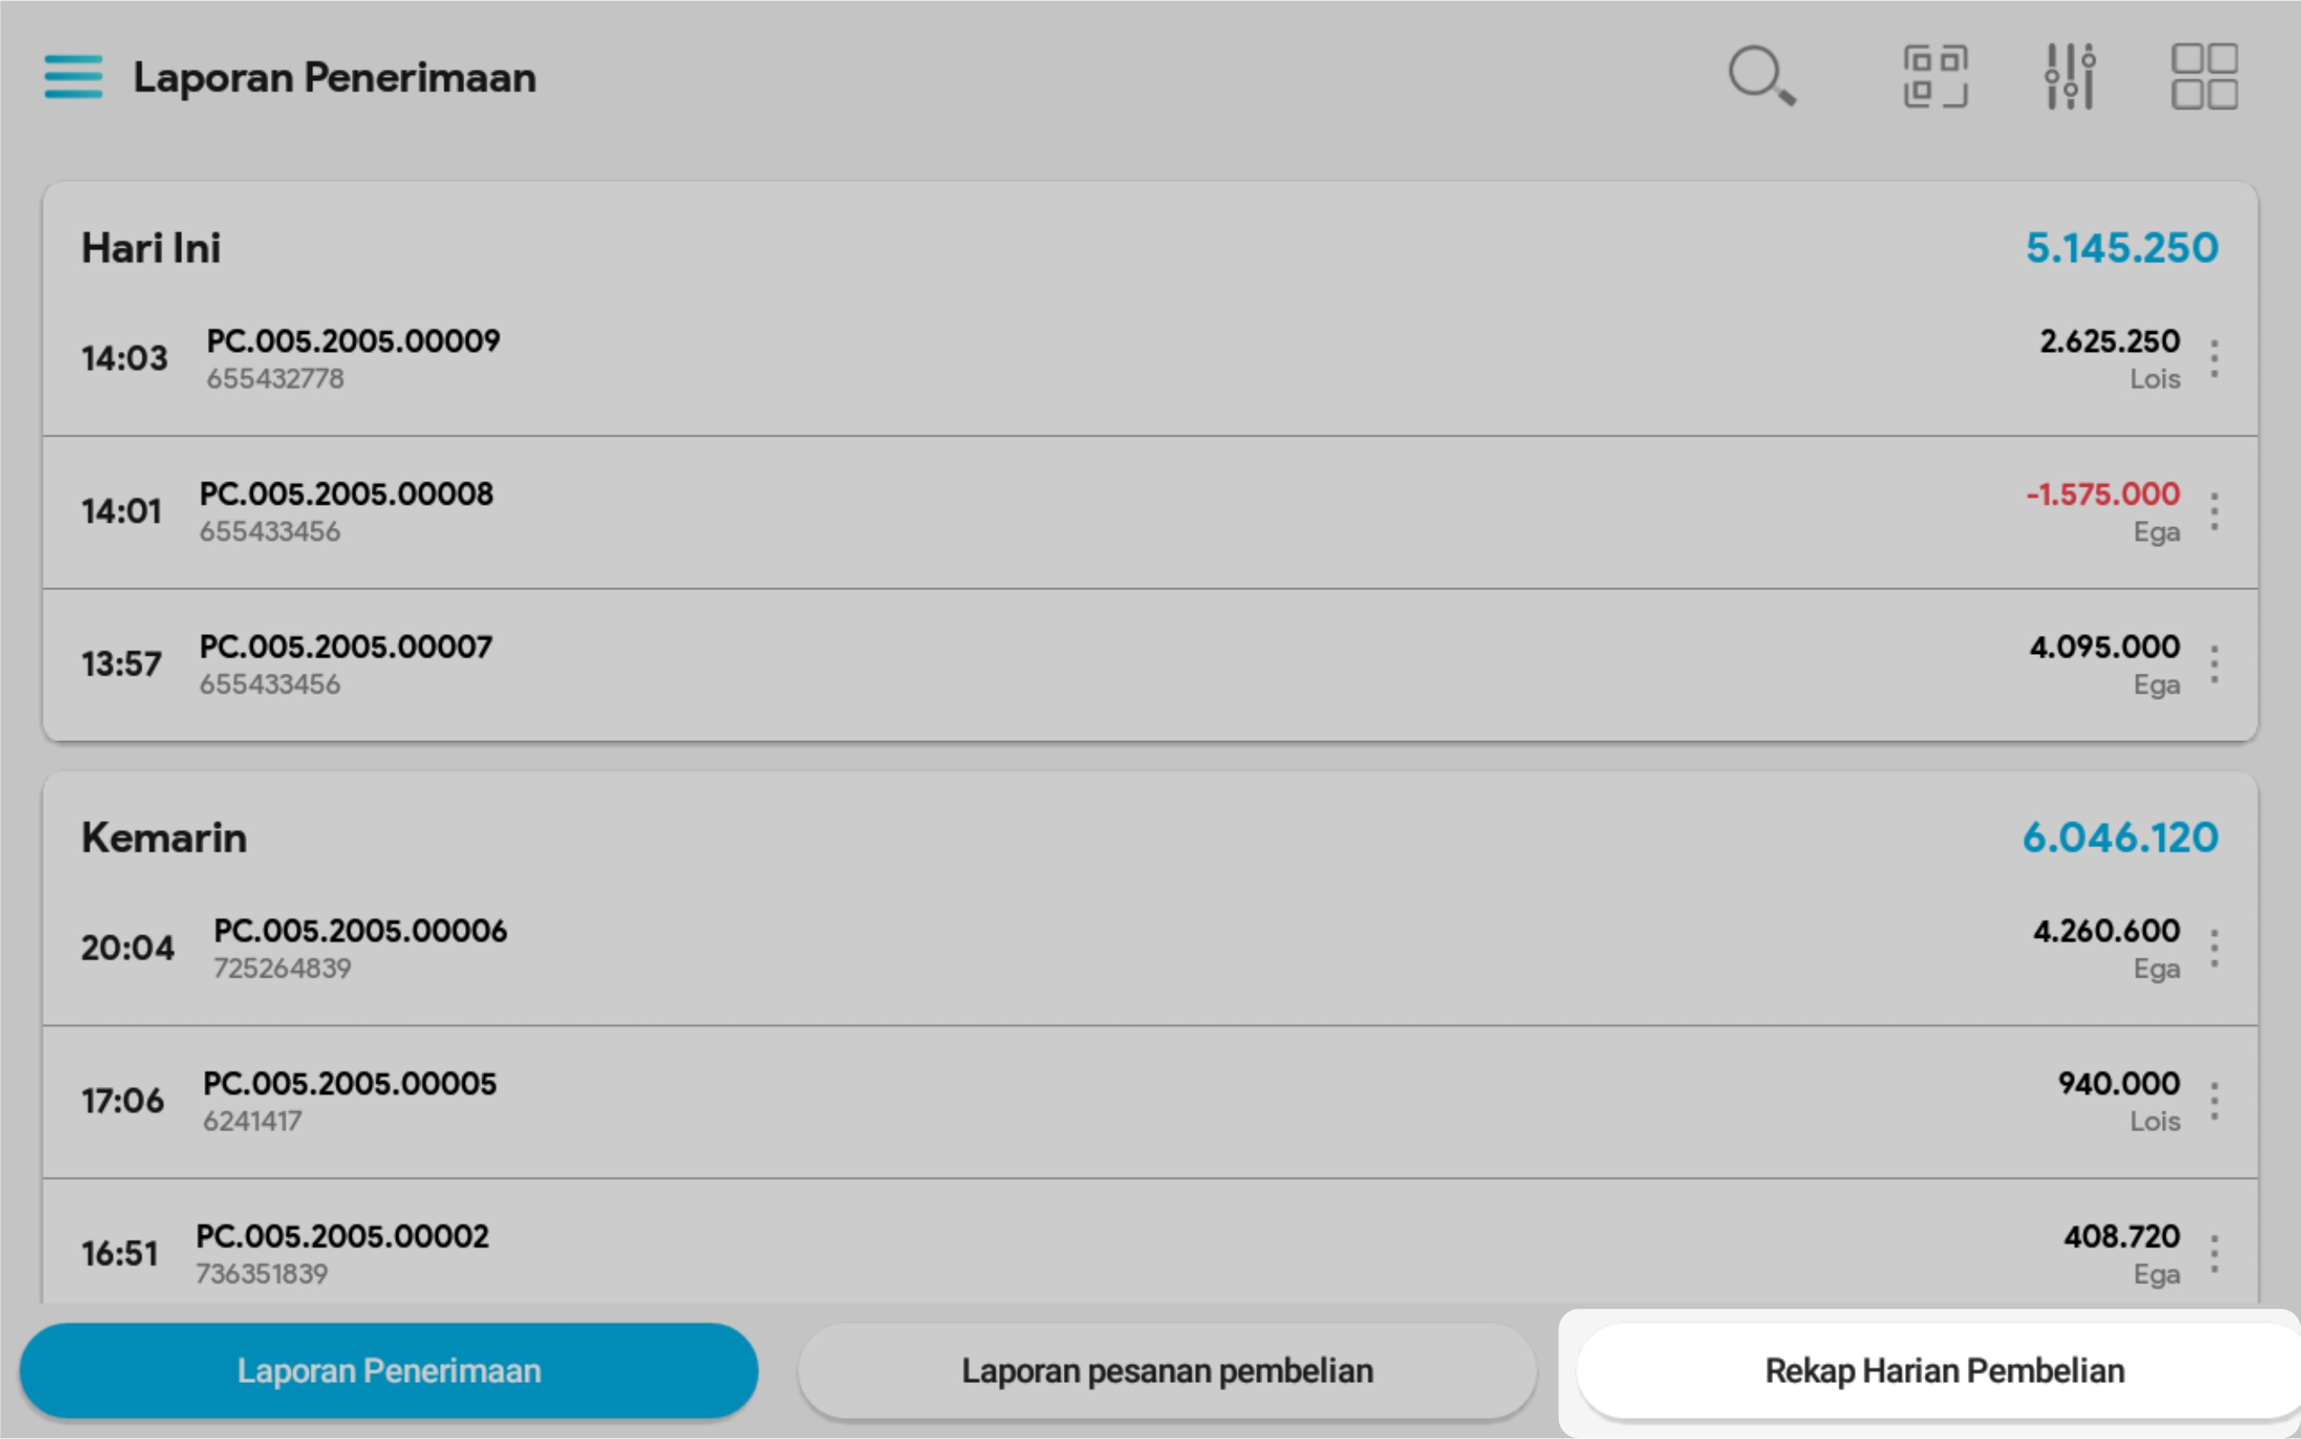Click the search magnifier icon
This screenshot has height=1439, width=2301.
coord(1761,75)
